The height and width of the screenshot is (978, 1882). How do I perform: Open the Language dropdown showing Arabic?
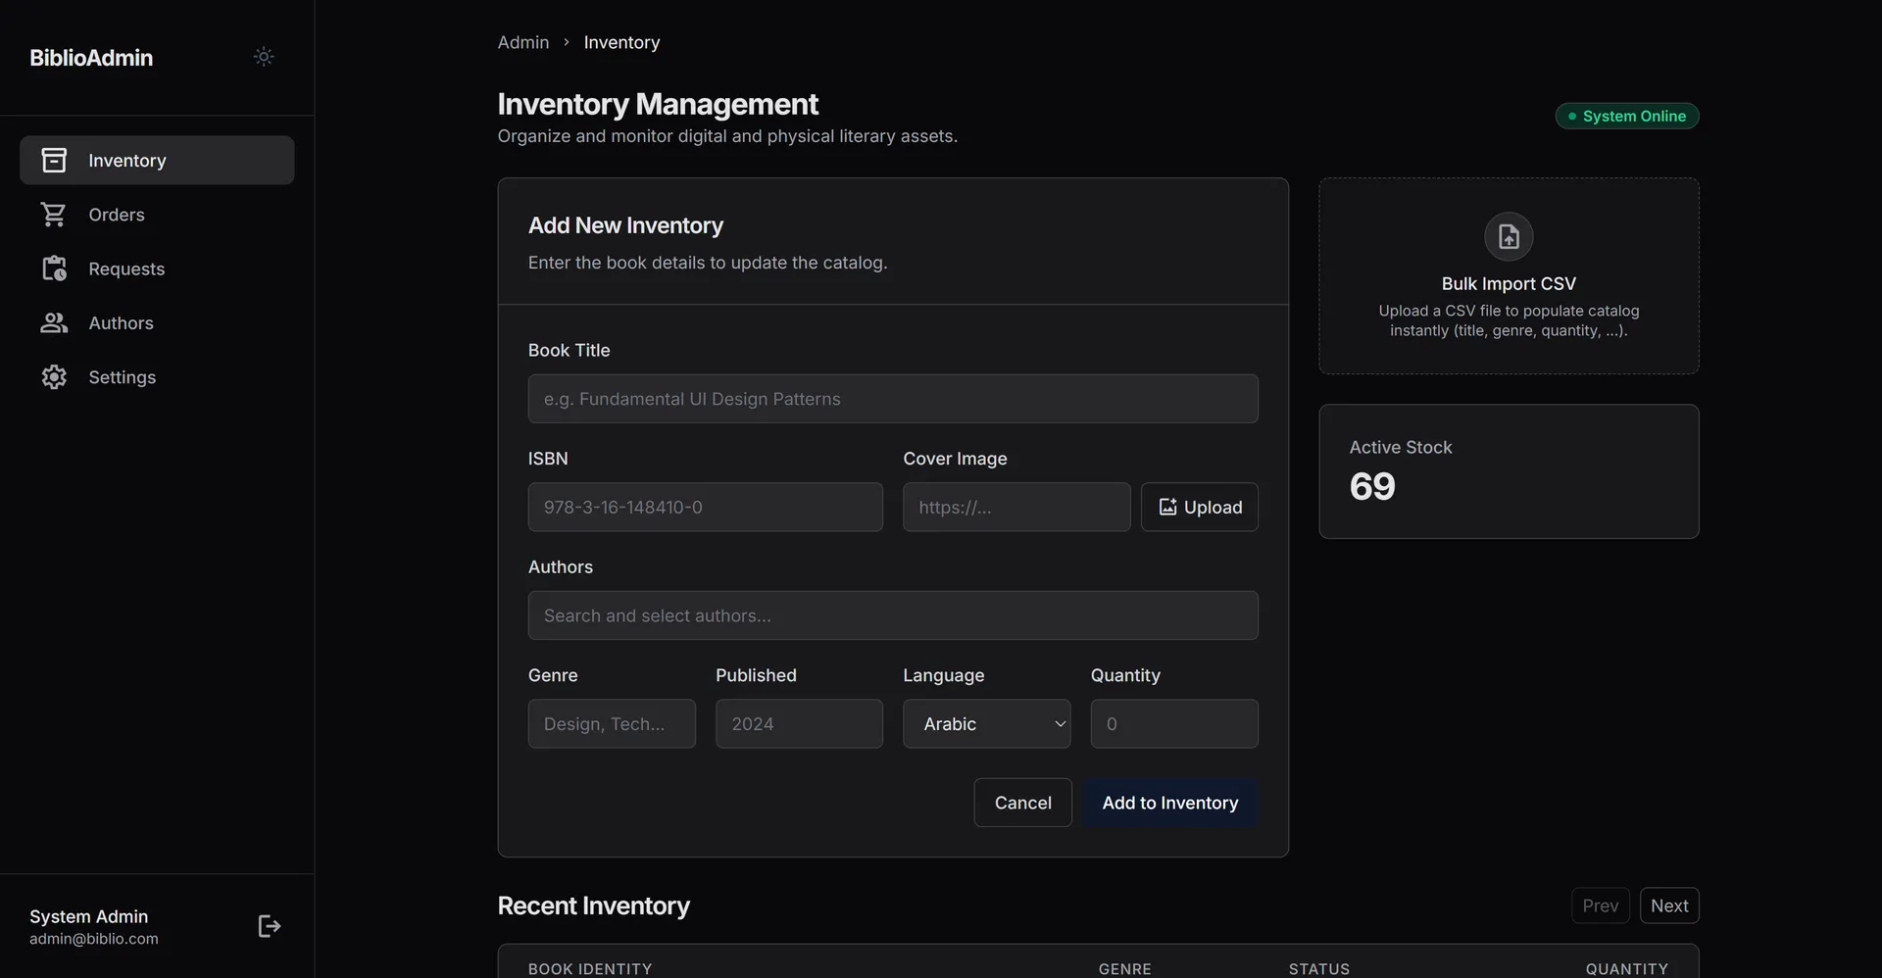coord(986,723)
